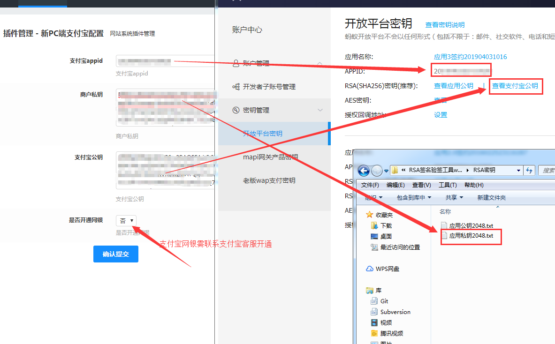Select 应用私钥2048.txt in the file list
The image size is (555, 344).
471,236
